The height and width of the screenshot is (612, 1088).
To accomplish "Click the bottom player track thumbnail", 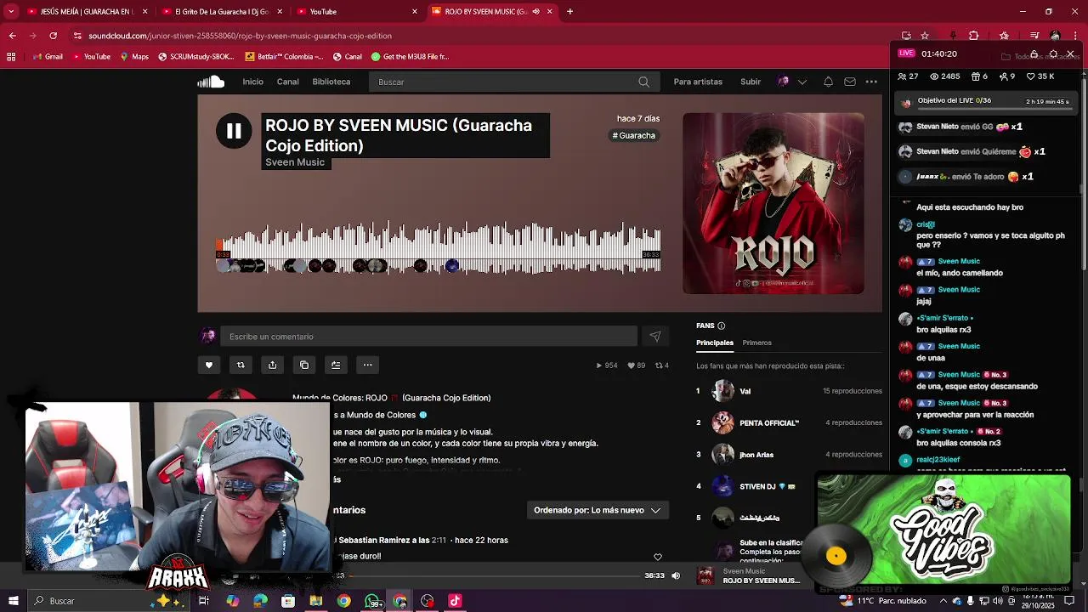I will (705, 575).
